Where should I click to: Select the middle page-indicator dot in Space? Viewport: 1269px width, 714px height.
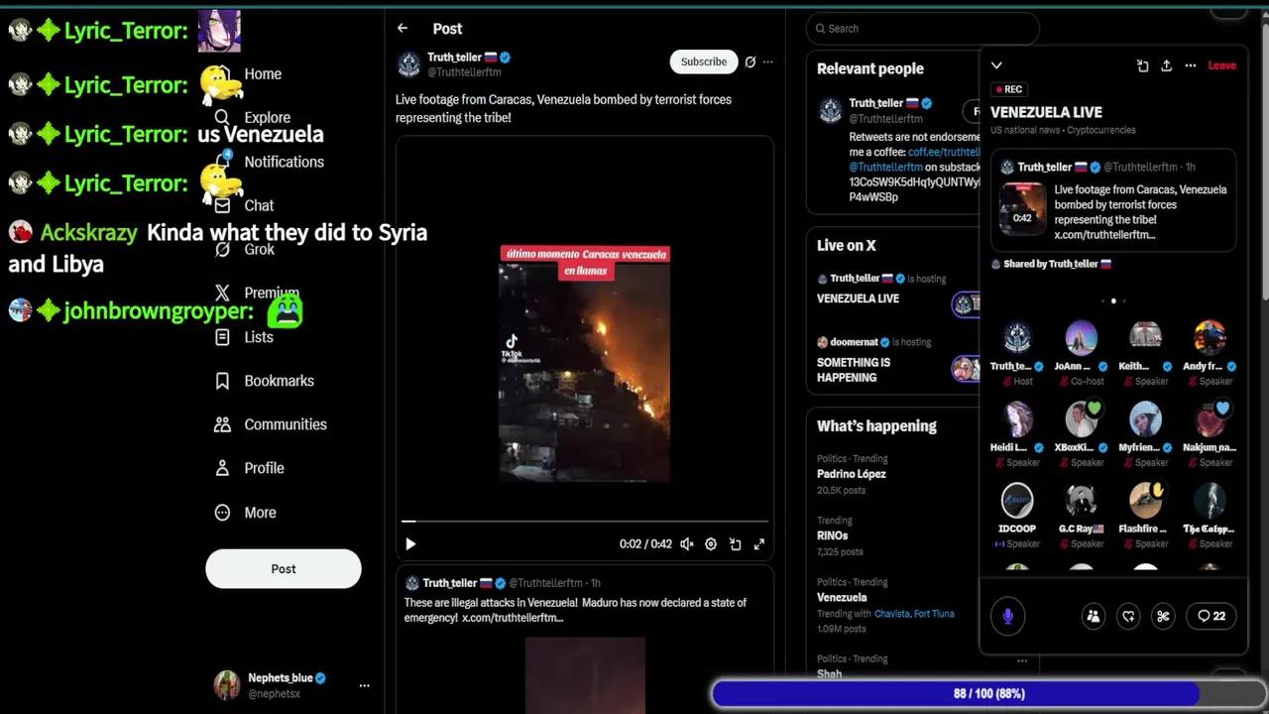coord(1113,300)
